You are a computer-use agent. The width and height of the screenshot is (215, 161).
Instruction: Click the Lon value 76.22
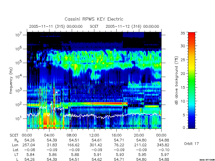(x=119, y=145)
